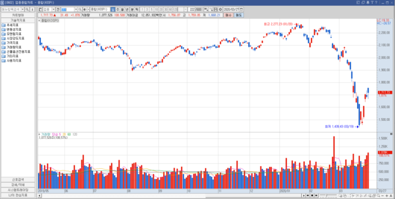395x199 pixels.
Task: Open the interval value dropdown
Action: [x=186, y=10]
